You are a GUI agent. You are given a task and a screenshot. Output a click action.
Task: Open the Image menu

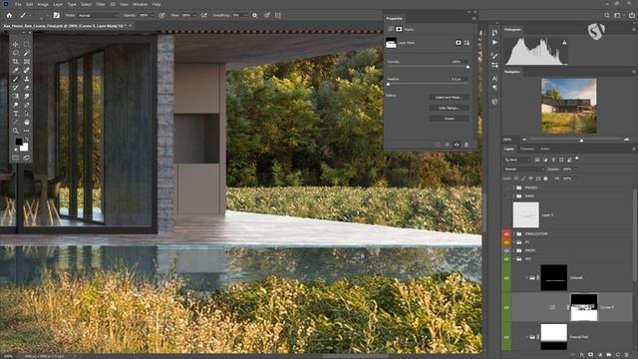pyautogui.click(x=43, y=4)
